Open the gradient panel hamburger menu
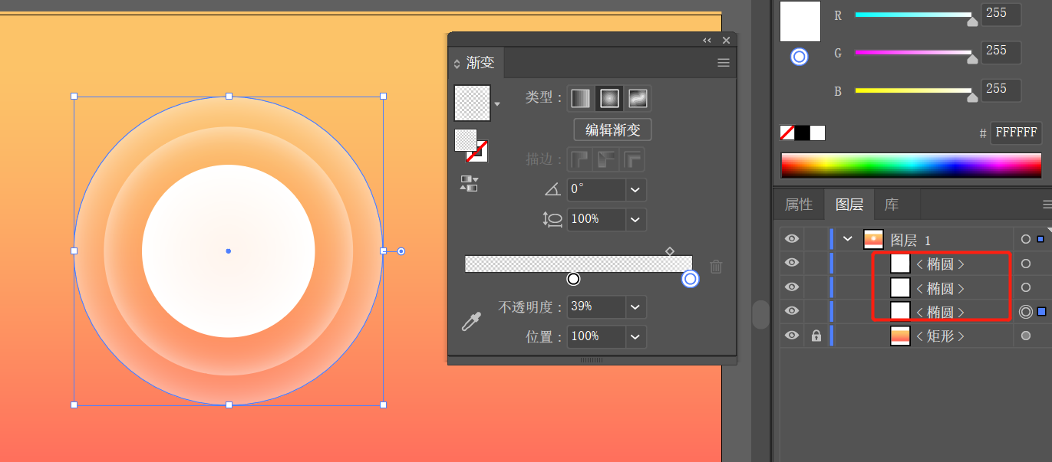1052x462 pixels. click(724, 63)
